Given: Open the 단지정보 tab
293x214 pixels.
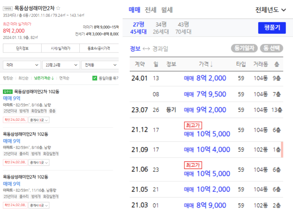Looking at the screenshot, I should (x=22, y=48).
